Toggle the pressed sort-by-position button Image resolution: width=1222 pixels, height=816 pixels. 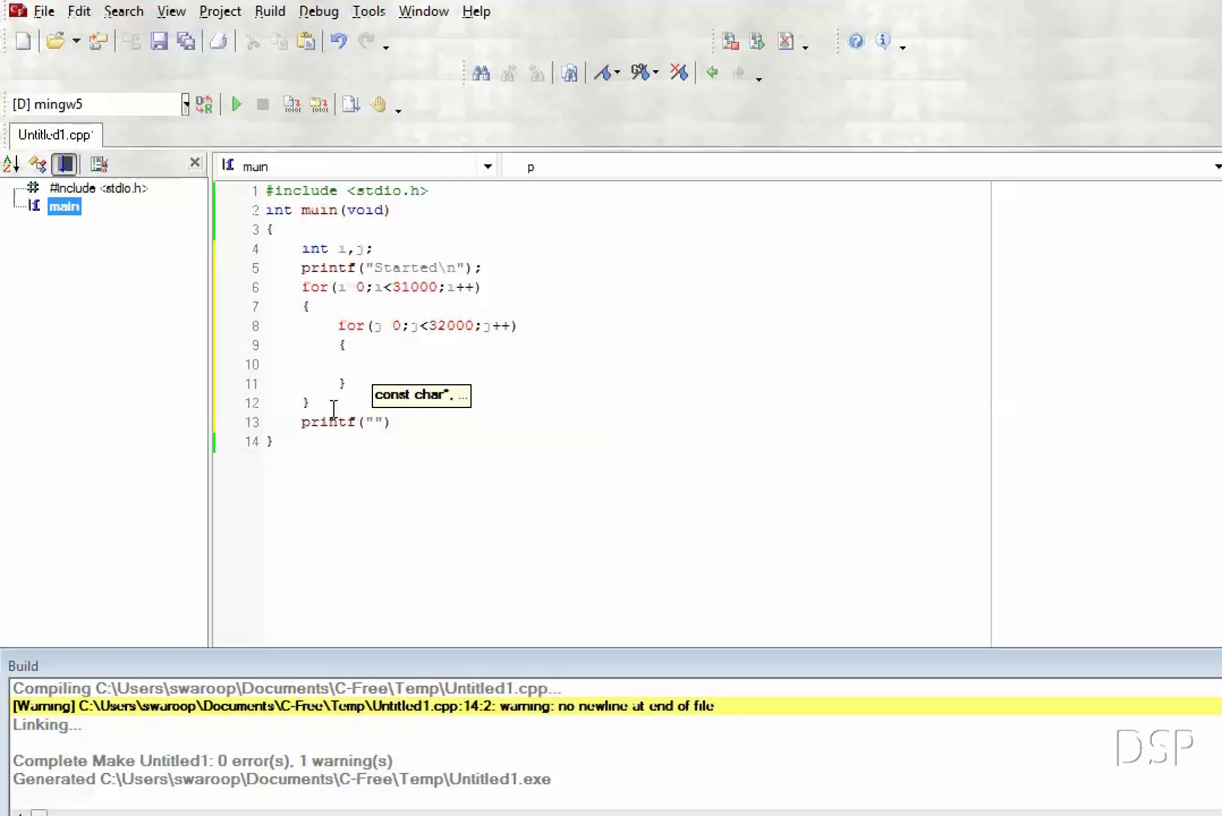coord(65,164)
